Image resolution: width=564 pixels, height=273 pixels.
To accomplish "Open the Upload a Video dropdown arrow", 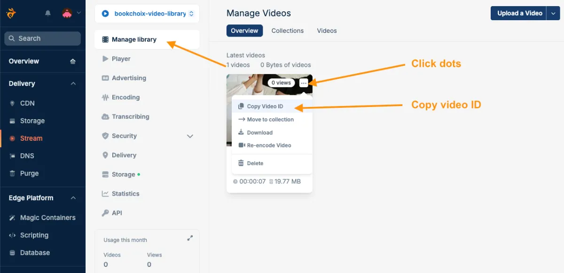I will pos(554,13).
